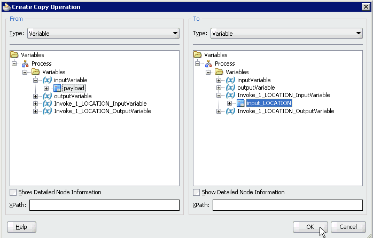Viewport: 373px width, 238px height.
Task: Click the Variables root folder icon in To tree
Action: coord(197,55)
